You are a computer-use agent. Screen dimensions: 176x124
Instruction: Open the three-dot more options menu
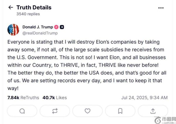click(161, 8)
